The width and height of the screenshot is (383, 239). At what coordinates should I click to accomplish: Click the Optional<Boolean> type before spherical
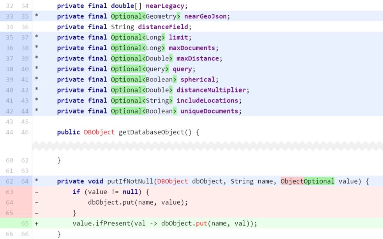point(144,80)
